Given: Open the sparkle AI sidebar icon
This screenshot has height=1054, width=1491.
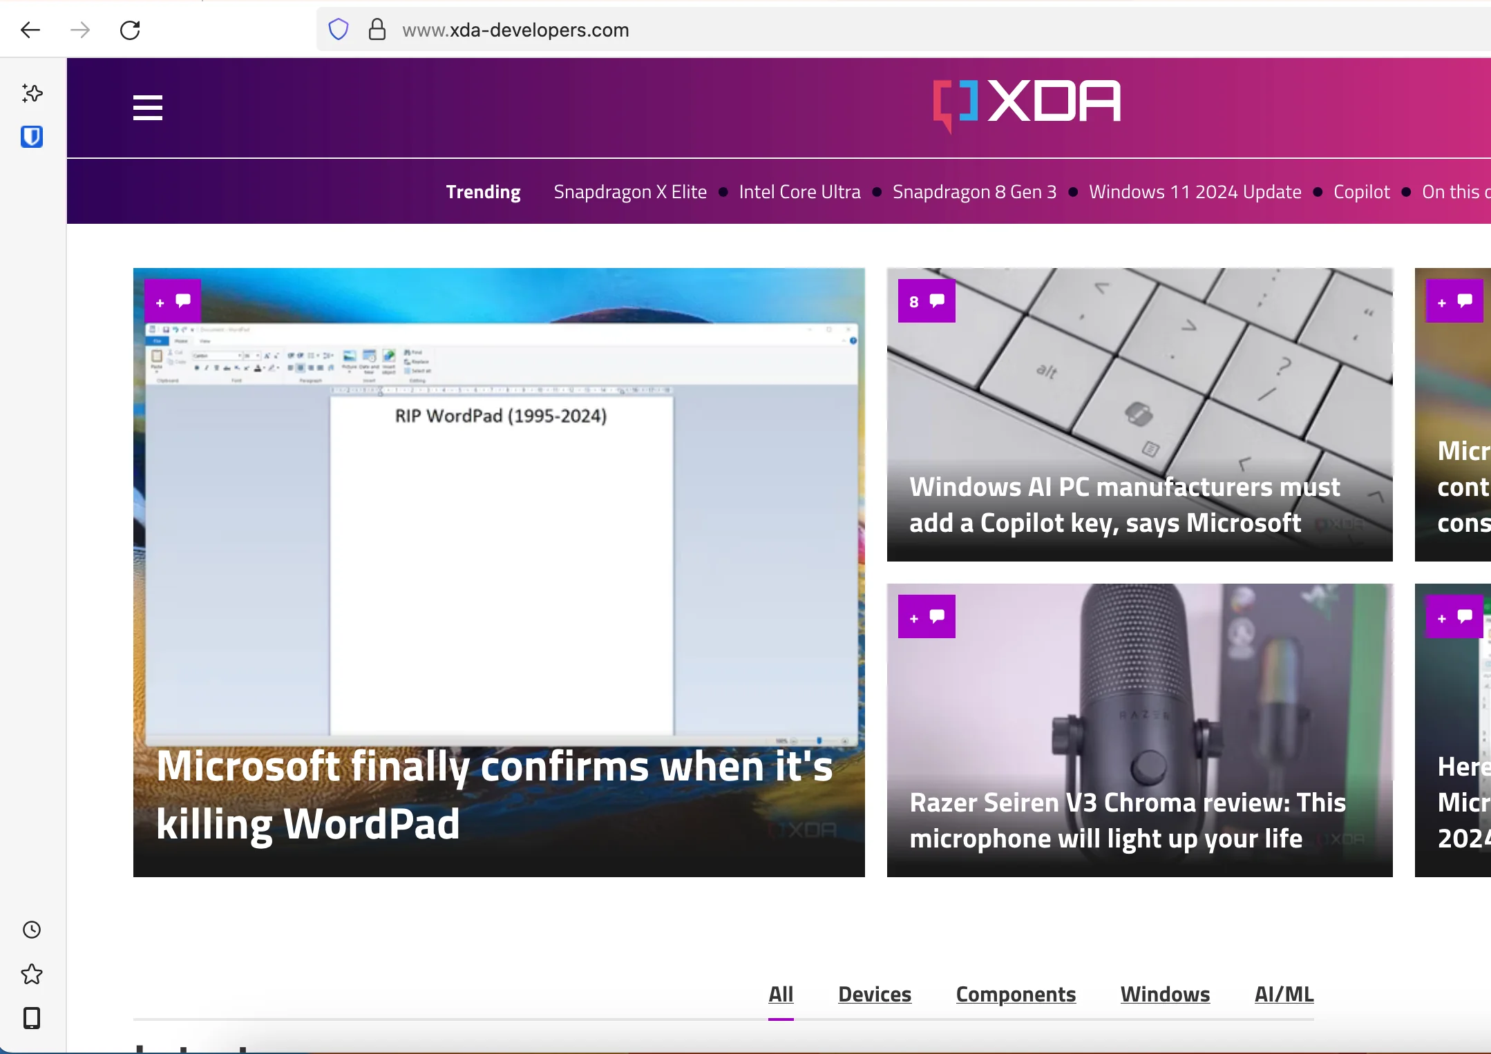Looking at the screenshot, I should 32,93.
